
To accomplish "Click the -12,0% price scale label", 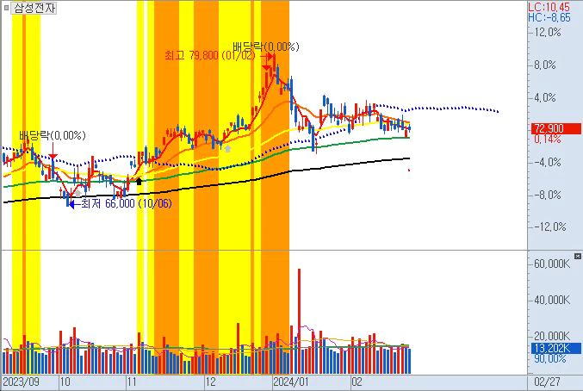I will 550,227.
